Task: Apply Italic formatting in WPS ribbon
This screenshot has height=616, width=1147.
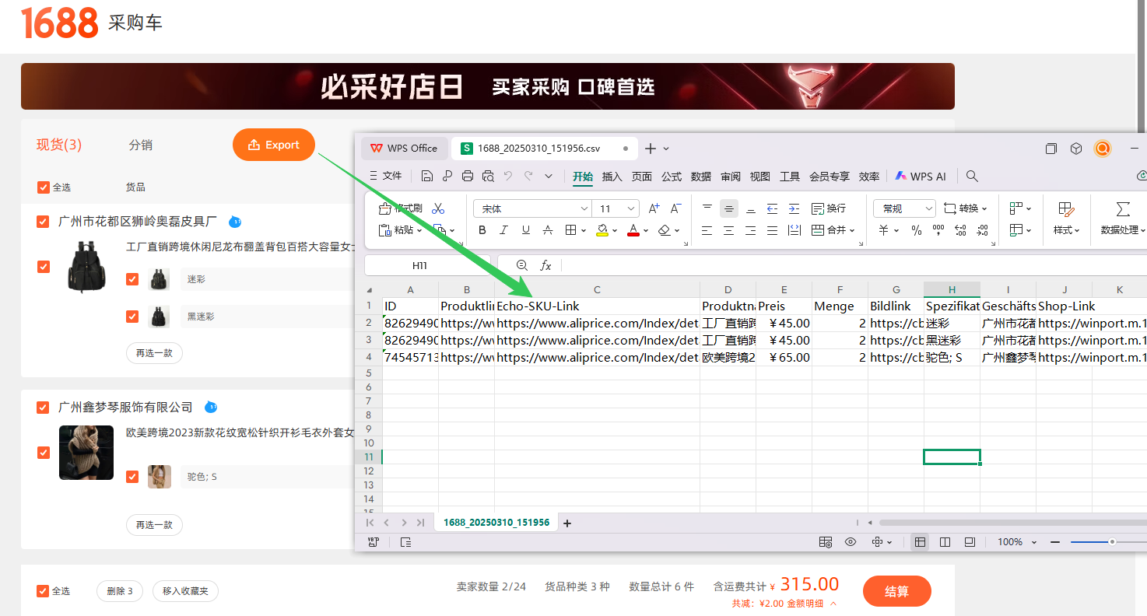Action: click(504, 230)
